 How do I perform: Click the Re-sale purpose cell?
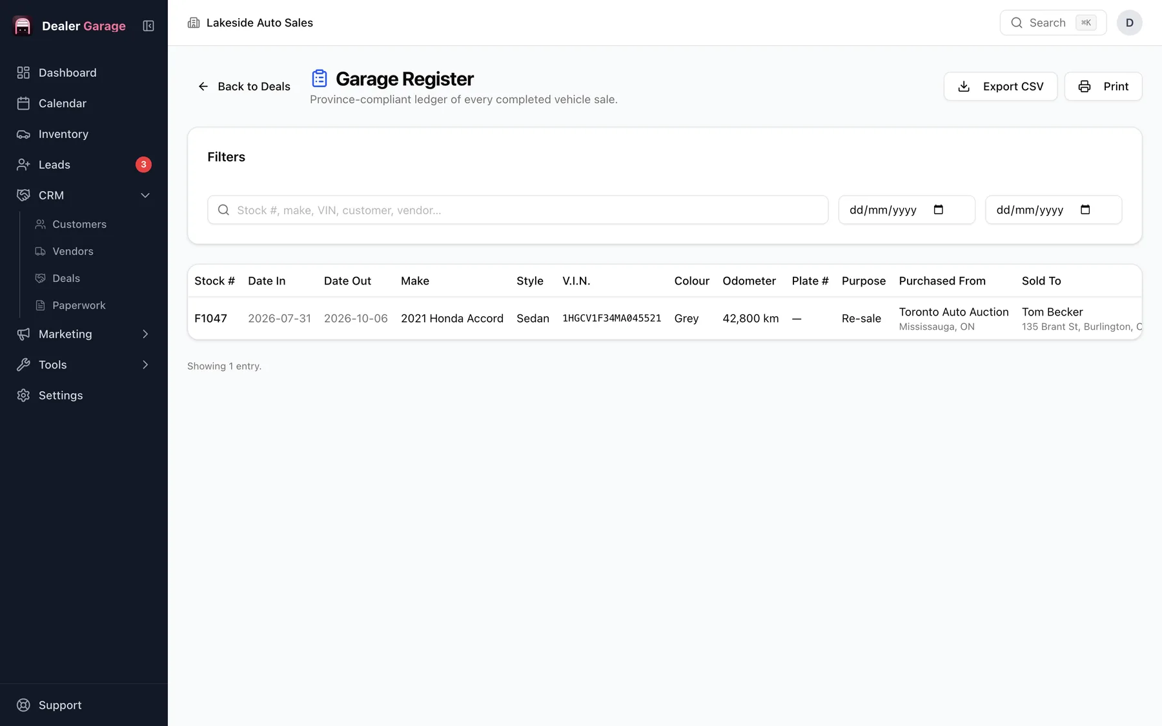861,318
